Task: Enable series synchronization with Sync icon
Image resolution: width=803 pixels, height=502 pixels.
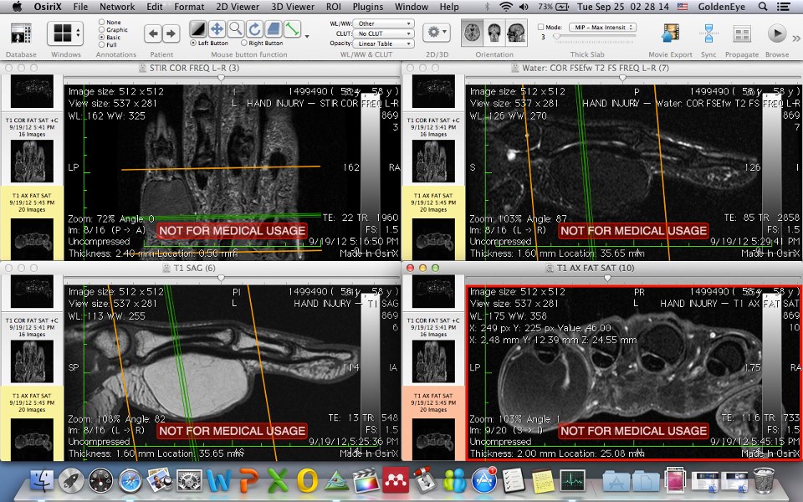Action: click(708, 34)
